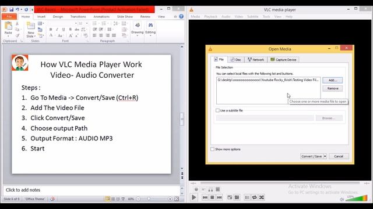This screenshot has width=373, height=209.
Task: Click Cancel in Open Media dialog
Action: point(339,156)
